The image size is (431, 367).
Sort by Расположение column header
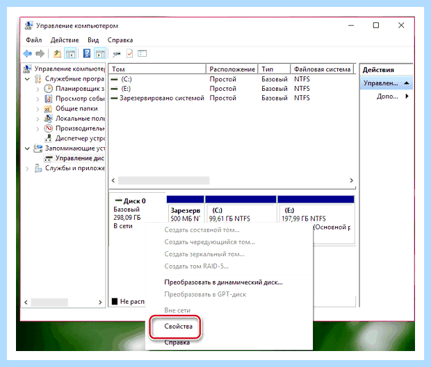pyautogui.click(x=231, y=69)
